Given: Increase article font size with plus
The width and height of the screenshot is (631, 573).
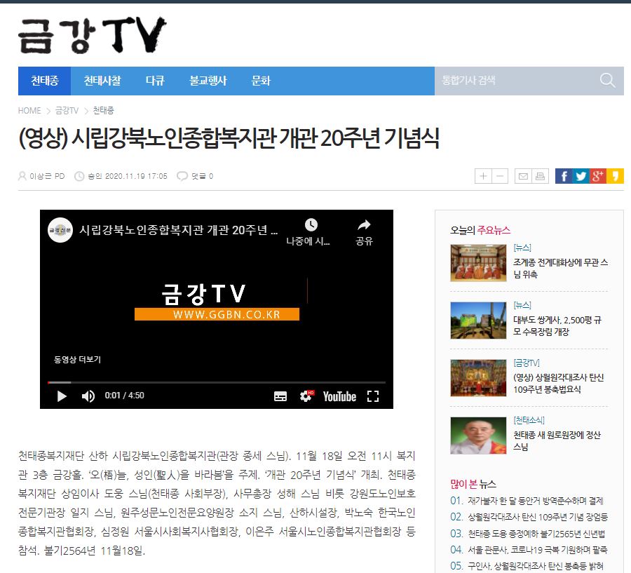Looking at the screenshot, I should pos(483,176).
